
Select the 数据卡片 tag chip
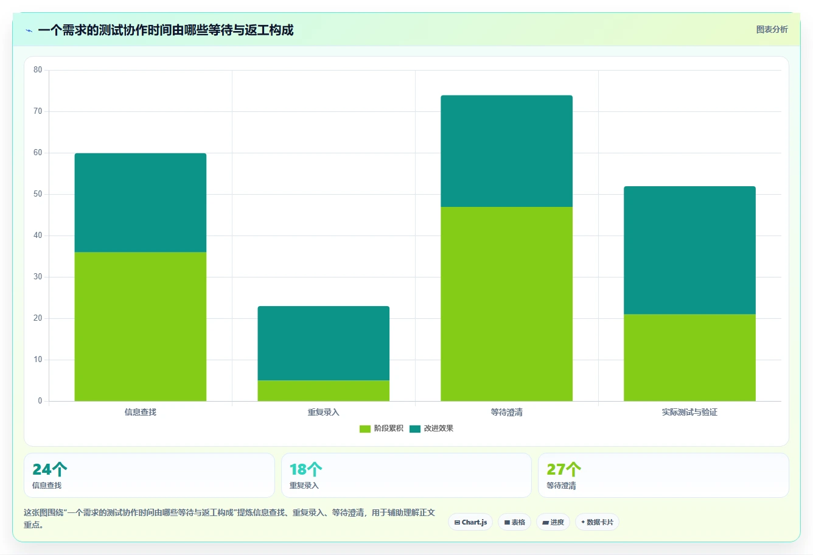597,522
